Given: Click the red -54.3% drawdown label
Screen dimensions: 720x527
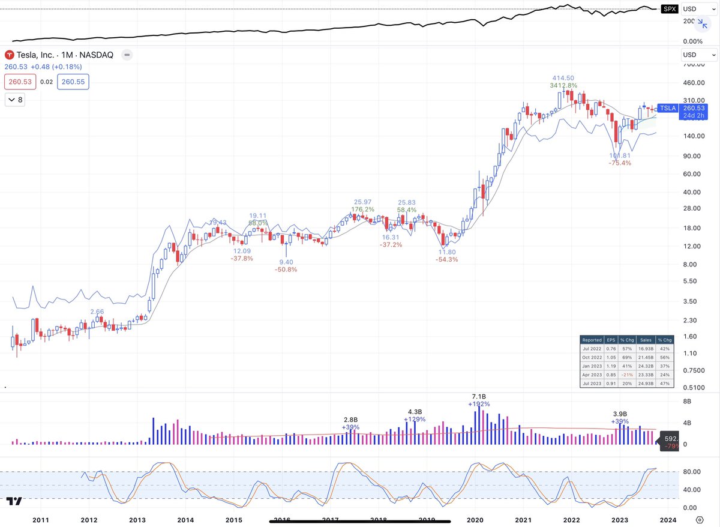Looking at the screenshot, I should click(448, 259).
